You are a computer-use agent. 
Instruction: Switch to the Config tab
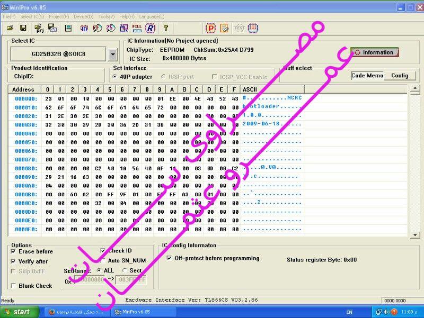400,76
